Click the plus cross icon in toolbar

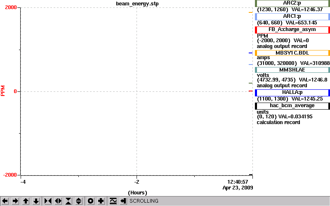[101, 201]
